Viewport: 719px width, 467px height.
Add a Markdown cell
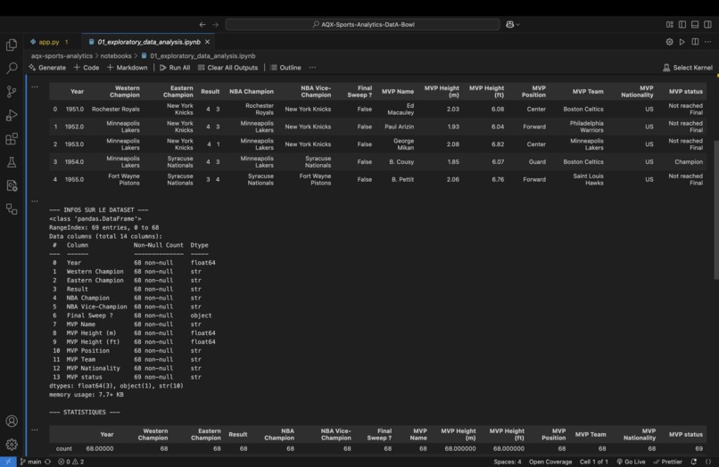tap(127, 68)
